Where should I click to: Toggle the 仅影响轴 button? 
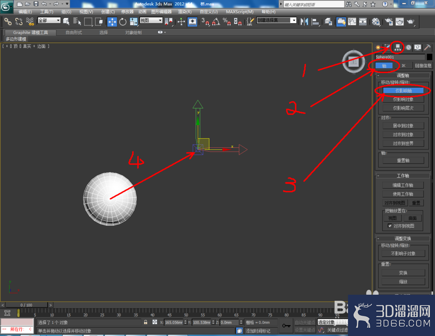403,91
